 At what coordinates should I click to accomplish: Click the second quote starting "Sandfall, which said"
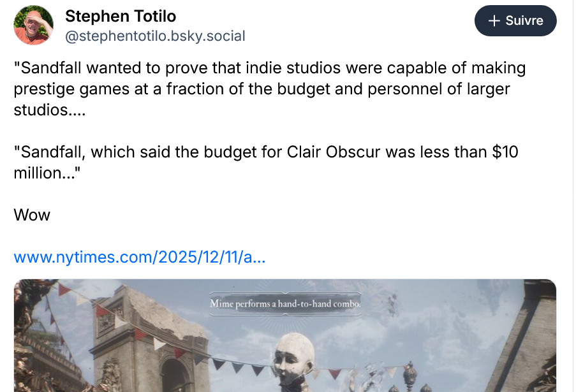coord(266,162)
